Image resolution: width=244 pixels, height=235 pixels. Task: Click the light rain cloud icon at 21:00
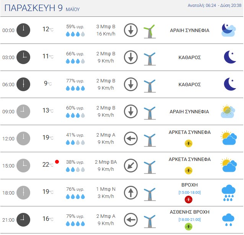[x=228, y=220]
